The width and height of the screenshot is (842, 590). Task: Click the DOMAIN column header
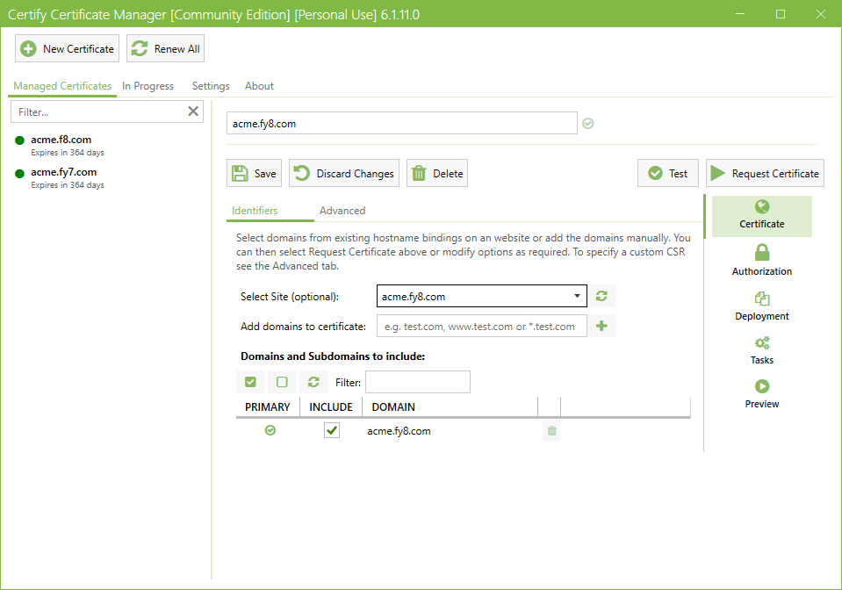(450, 407)
